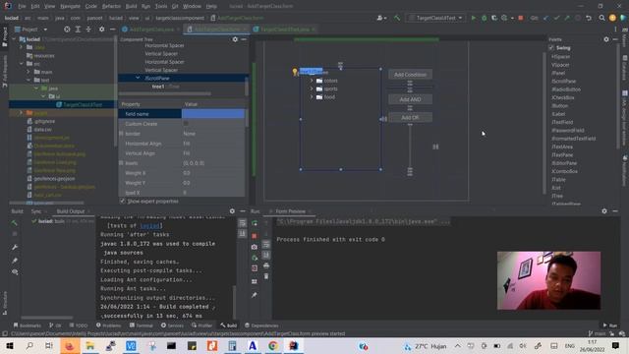Open Run panel settings gear
This screenshot has width=629, height=354.
coord(604,211)
